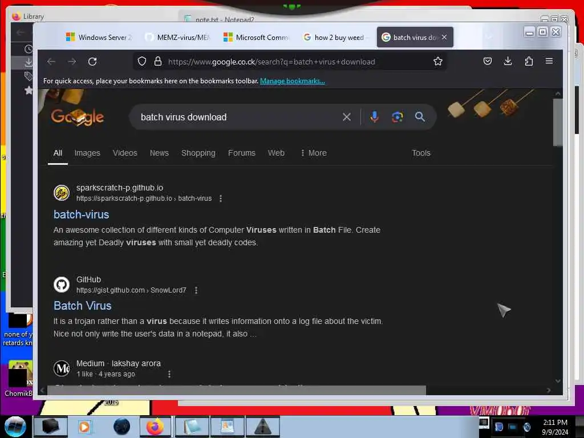Open the Notepad taskbar button

192,427
